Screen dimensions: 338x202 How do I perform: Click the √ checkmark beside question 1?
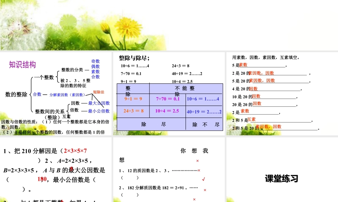tap(203, 179)
